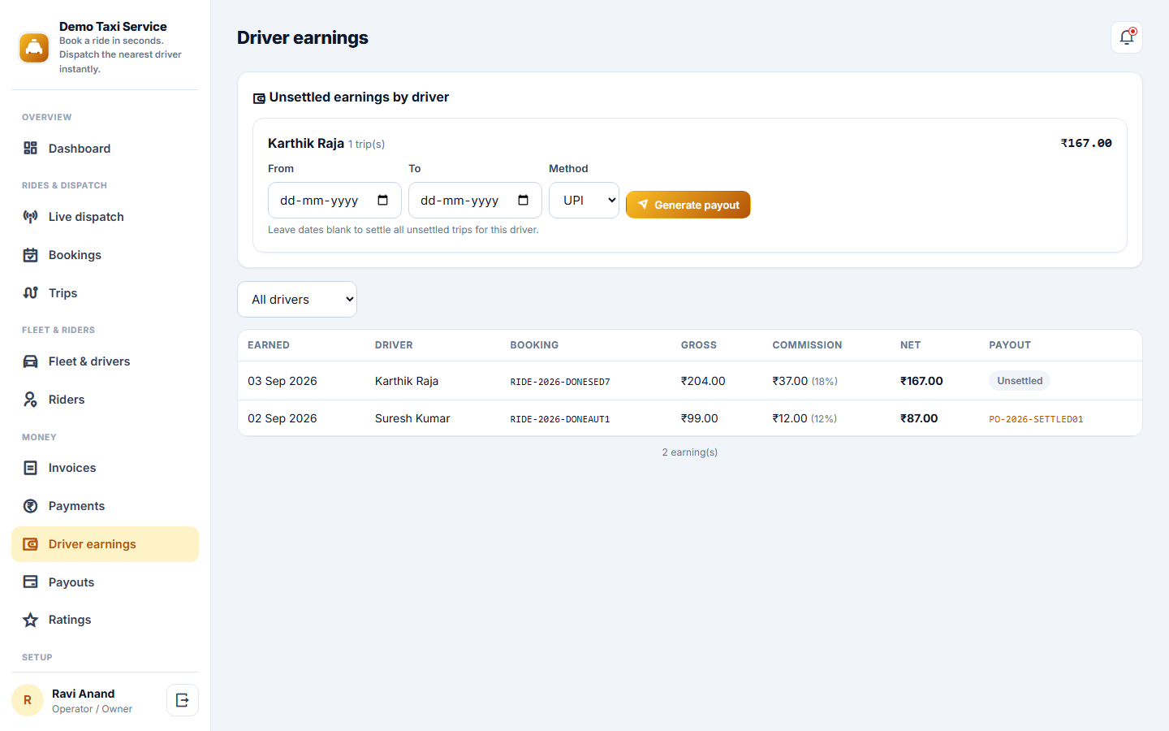Click Ravi Anand profile avatar
This screenshot has height=731, width=1169.
pos(28,700)
